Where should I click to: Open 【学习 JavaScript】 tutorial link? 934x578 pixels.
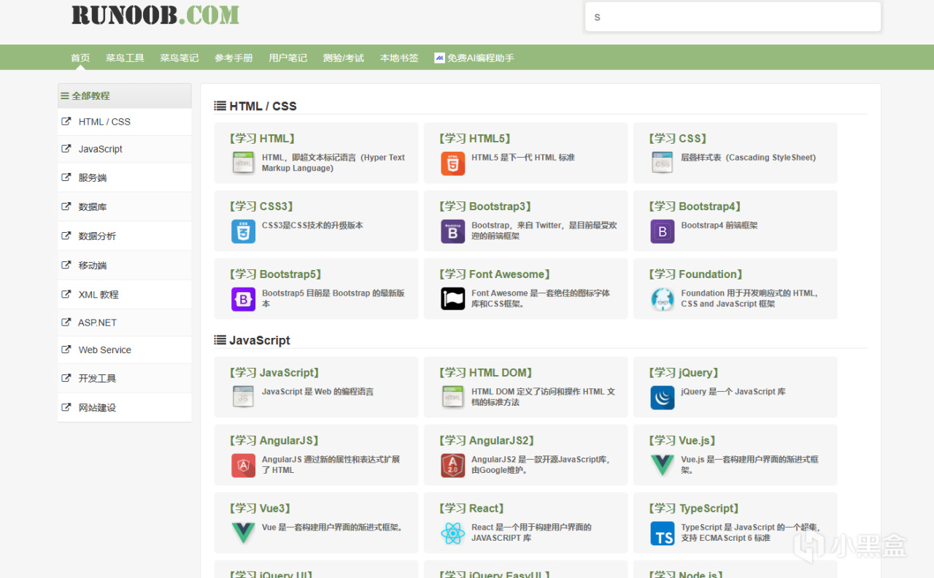pyautogui.click(x=274, y=373)
